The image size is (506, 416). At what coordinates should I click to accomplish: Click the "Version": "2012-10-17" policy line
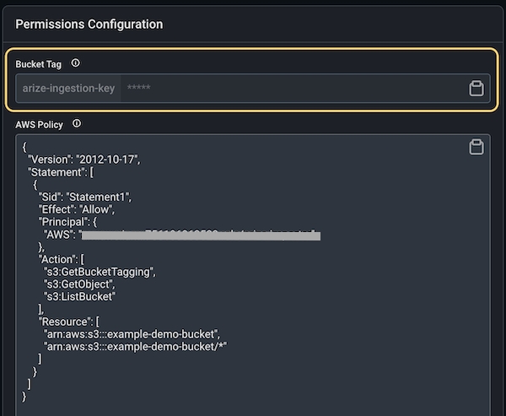pos(83,159)
